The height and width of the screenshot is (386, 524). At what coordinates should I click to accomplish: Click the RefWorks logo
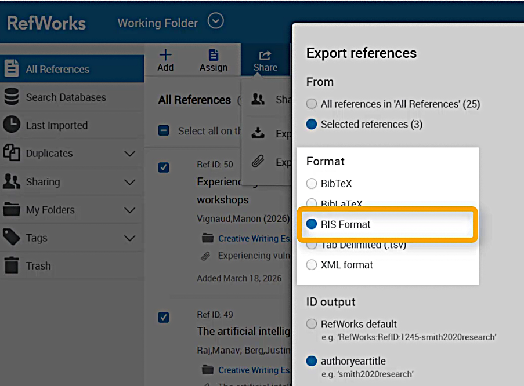click(46, 23)
